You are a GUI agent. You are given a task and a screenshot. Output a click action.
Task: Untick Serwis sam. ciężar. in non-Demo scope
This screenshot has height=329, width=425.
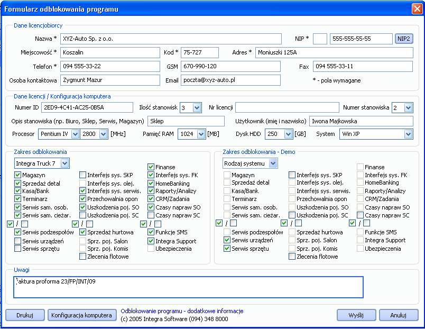pyautogui.click(x=17, y=215)
